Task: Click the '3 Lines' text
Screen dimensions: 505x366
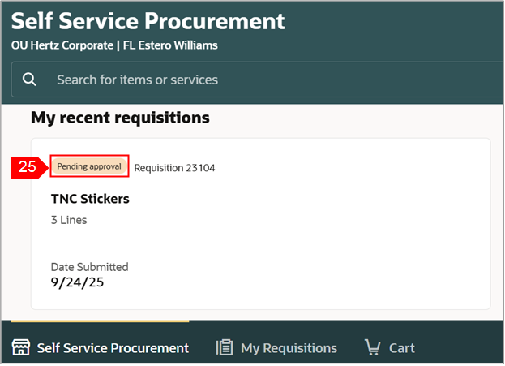Action: (69, 220)
